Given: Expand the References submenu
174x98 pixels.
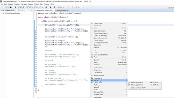Looking at the screenshot, I should click(109, 70).
